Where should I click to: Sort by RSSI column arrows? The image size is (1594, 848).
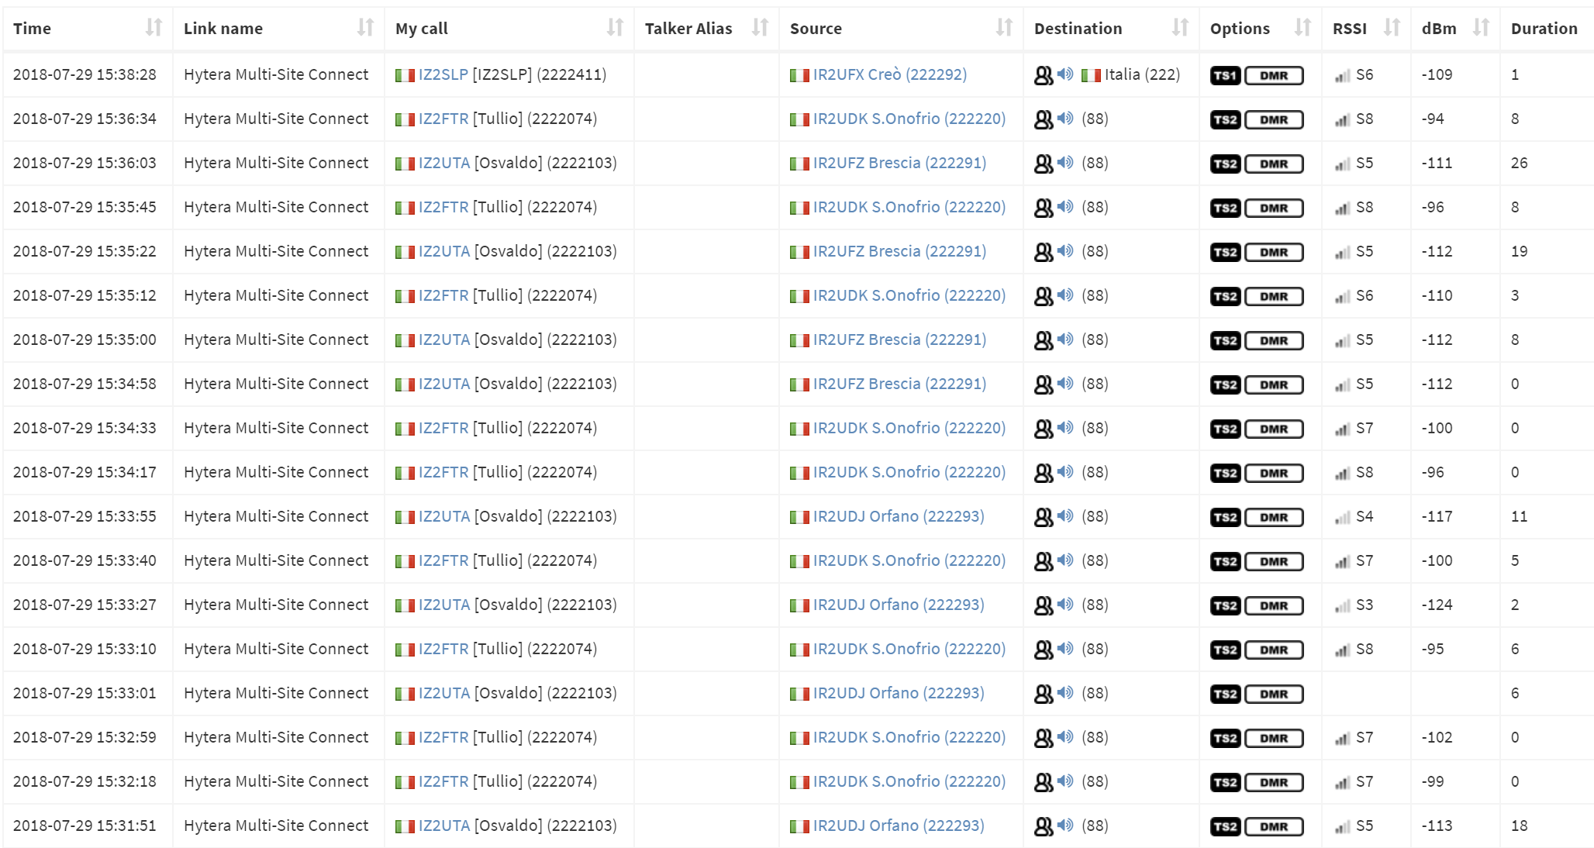click(x=1392, y=29)
